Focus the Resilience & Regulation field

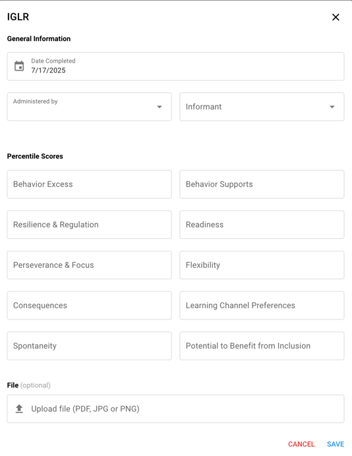point(90,225)
